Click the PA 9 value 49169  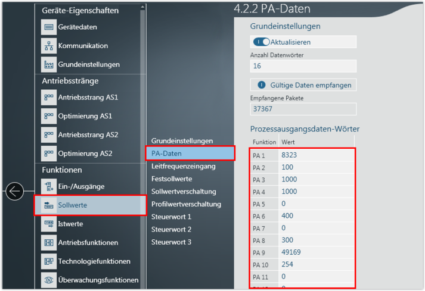[292, 252]
